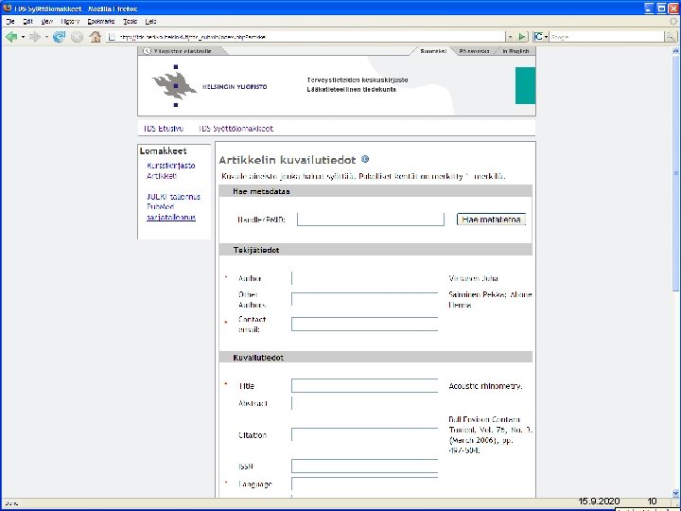Switch to the In English language tab
Viewport: 681px width, 511px height.
[x=515, y=51]
